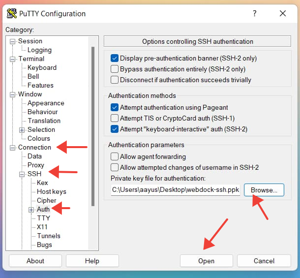Screen dimensions: 300x278
Task: Open the Tunnels settings page
Action: (x=48, y=236)
